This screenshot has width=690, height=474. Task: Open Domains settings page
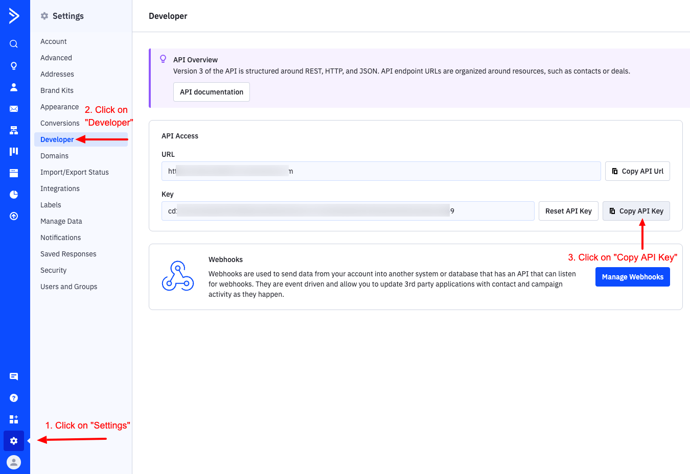point(55,156)
